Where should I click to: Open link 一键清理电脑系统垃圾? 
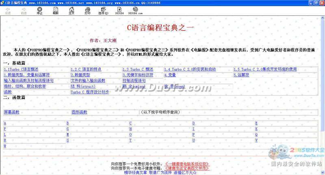click(x=187, y=164)
